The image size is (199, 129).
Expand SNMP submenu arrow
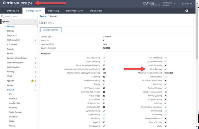point(35,76)
